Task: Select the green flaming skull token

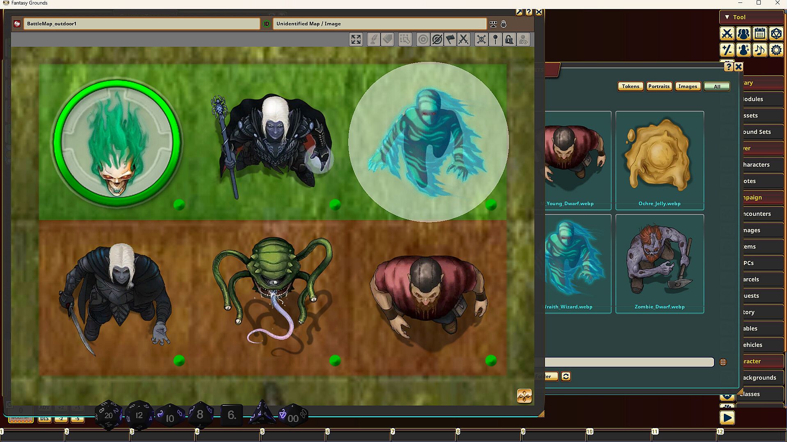Action: (117, 143)
